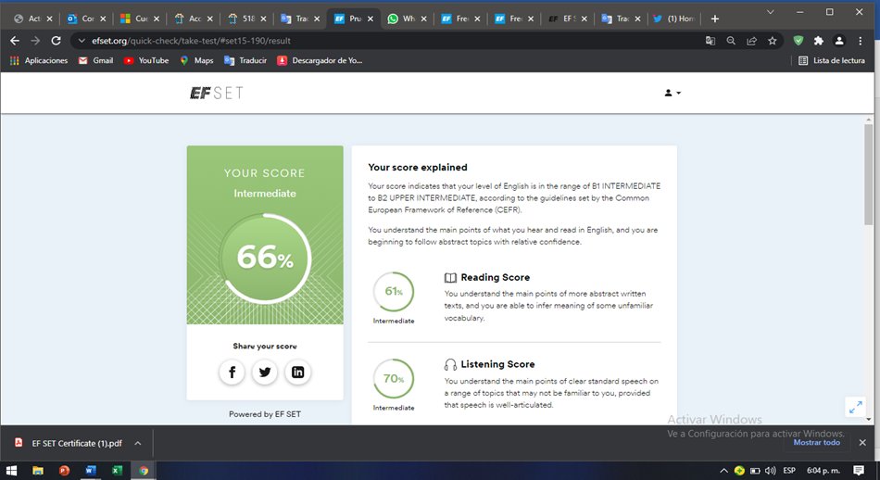Open the Extensions puzzle icon
Viewport: 880px width, 480px height.
[818, 41]
